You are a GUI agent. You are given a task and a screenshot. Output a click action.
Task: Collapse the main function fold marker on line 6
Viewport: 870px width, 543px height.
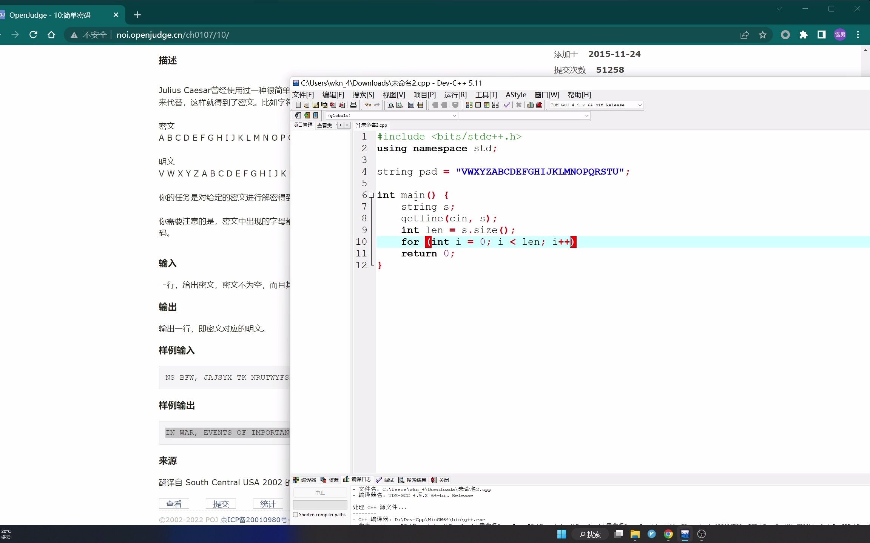tap(372, 195)
